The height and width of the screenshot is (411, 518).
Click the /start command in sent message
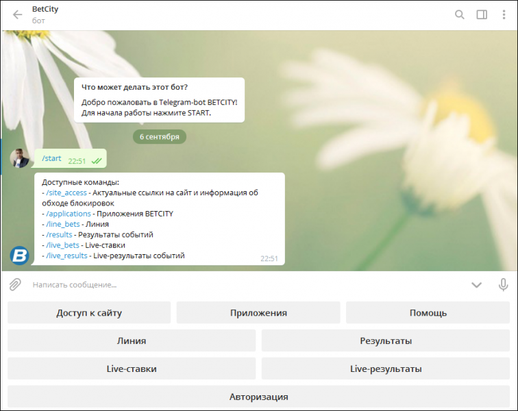51,159
